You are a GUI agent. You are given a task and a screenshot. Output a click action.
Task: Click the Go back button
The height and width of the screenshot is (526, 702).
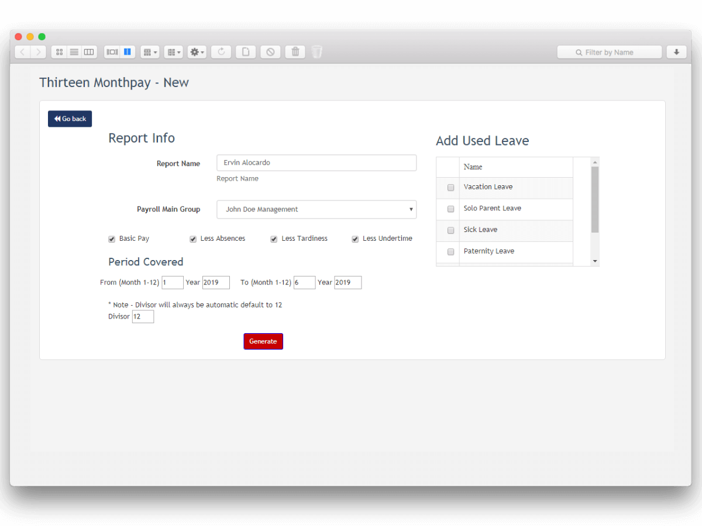point(70,119)
